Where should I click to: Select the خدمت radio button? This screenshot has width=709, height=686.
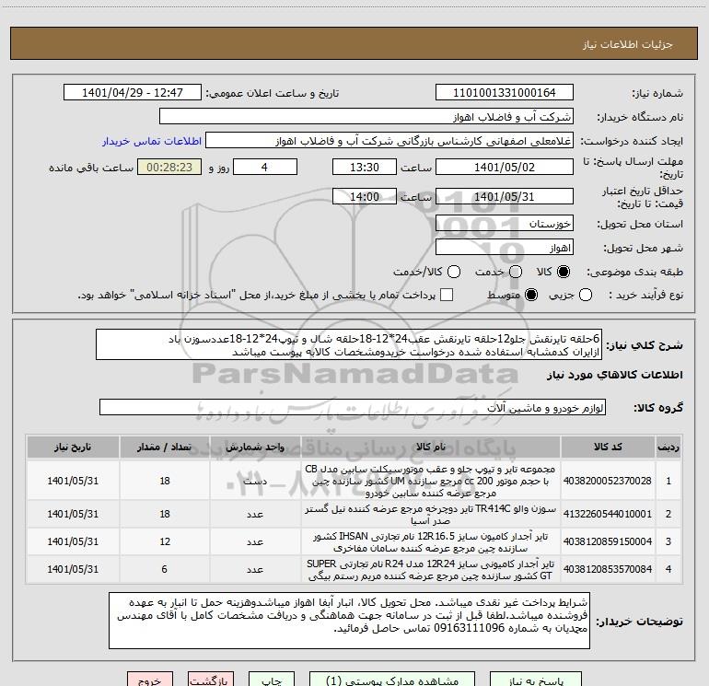[516, 272]
